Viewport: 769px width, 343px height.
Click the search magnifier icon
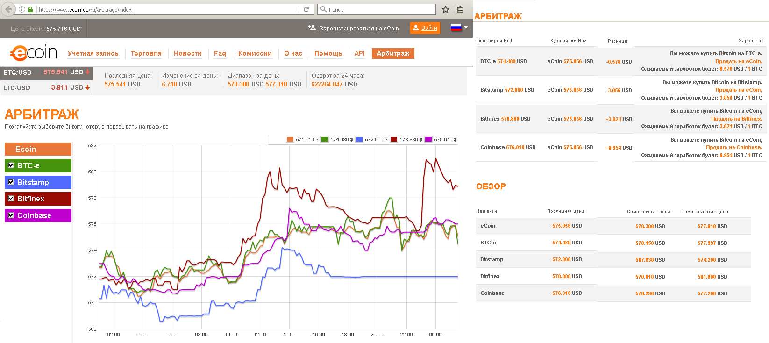[x=323, y=9]
